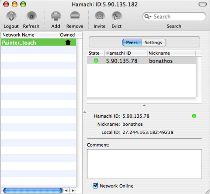Viewport: 210px width, 194px height.
Task: Collapse the peer list splitter arrow
Action: 144,105
